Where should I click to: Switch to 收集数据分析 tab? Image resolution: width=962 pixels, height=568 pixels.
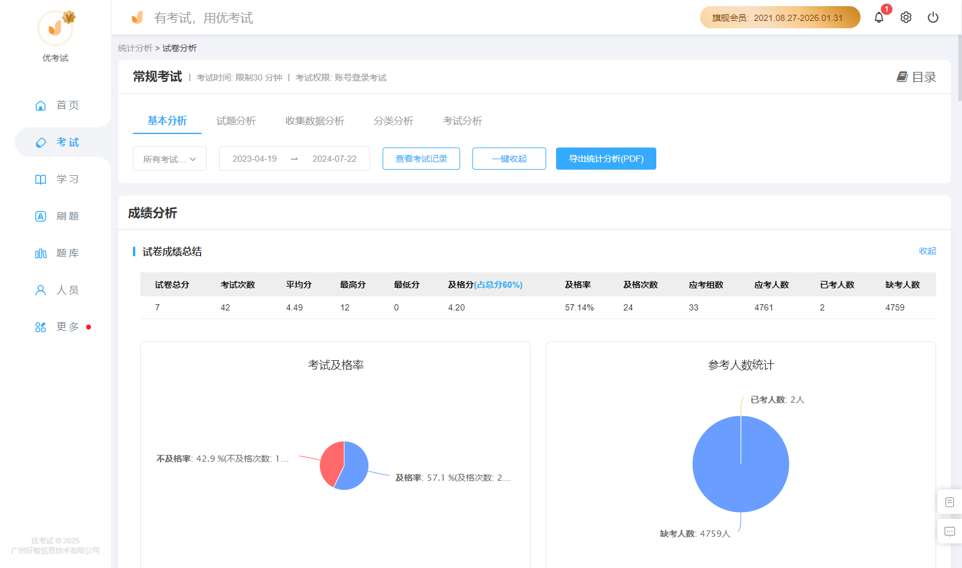click(315, 121)
